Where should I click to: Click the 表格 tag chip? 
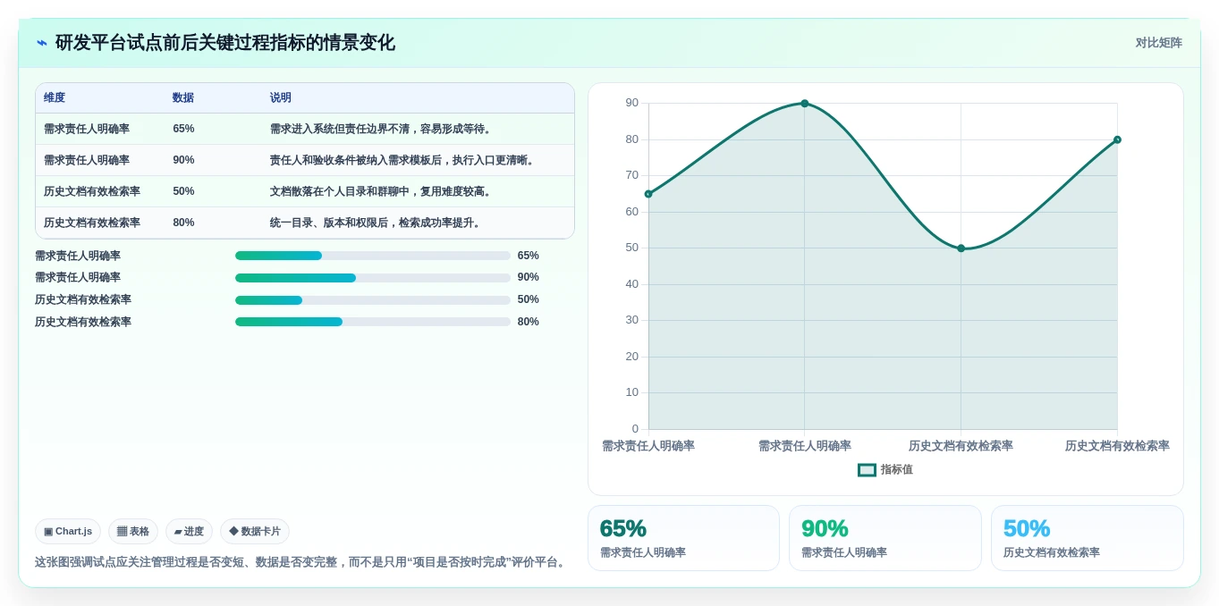[x=133, y=531]
